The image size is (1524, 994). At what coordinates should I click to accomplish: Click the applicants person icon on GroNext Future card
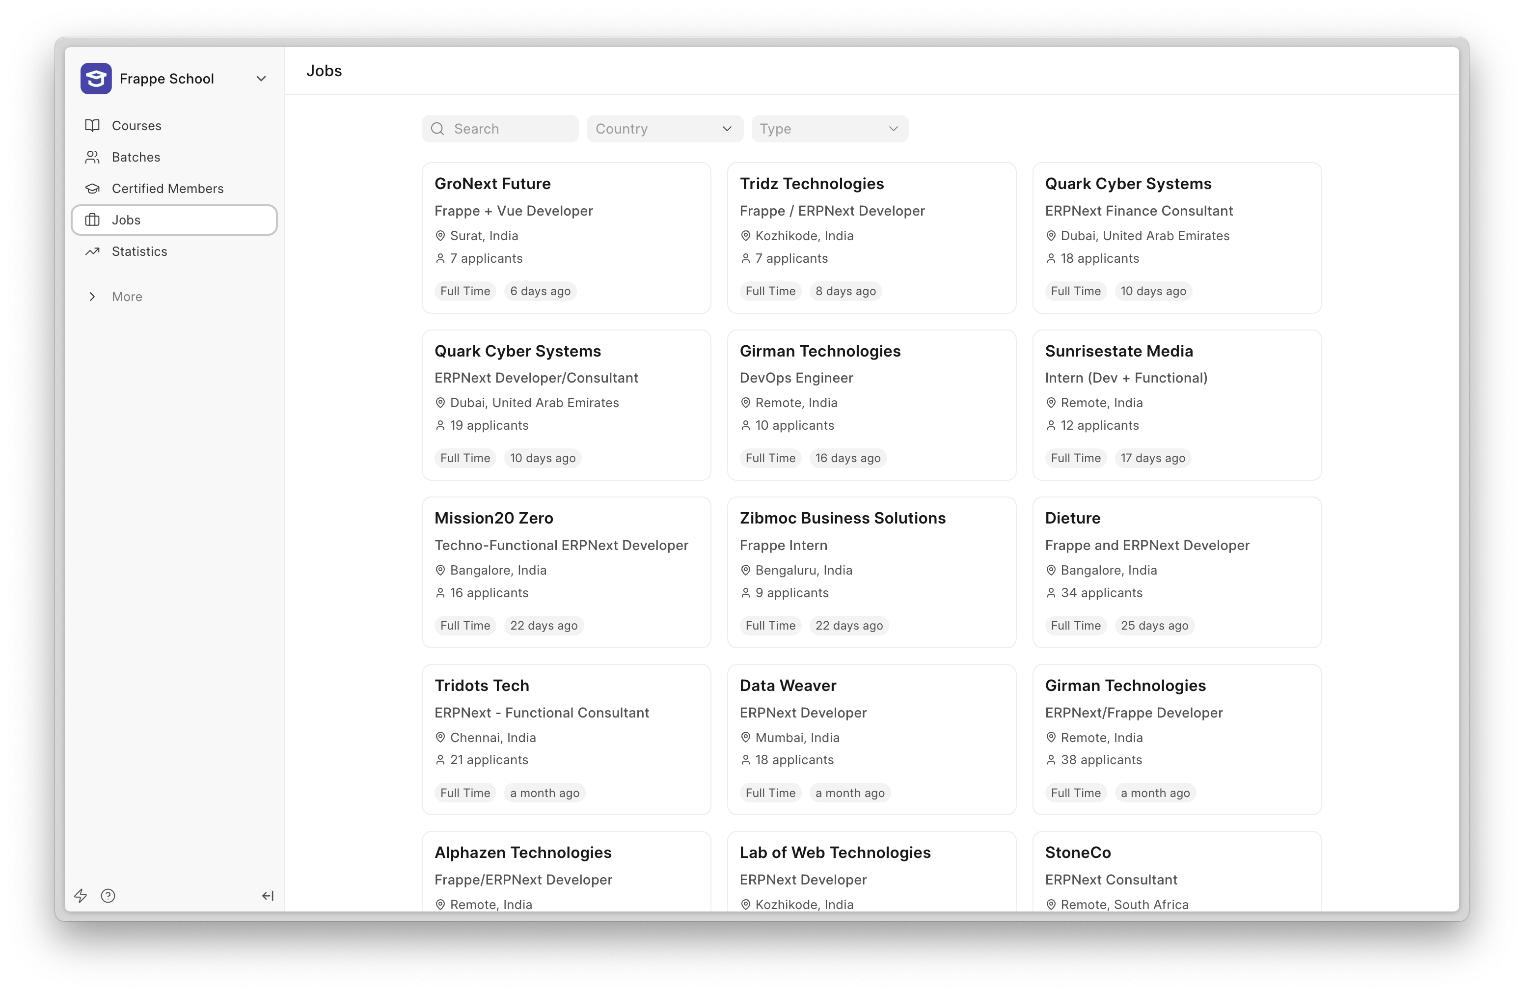[x=440, y=258]
